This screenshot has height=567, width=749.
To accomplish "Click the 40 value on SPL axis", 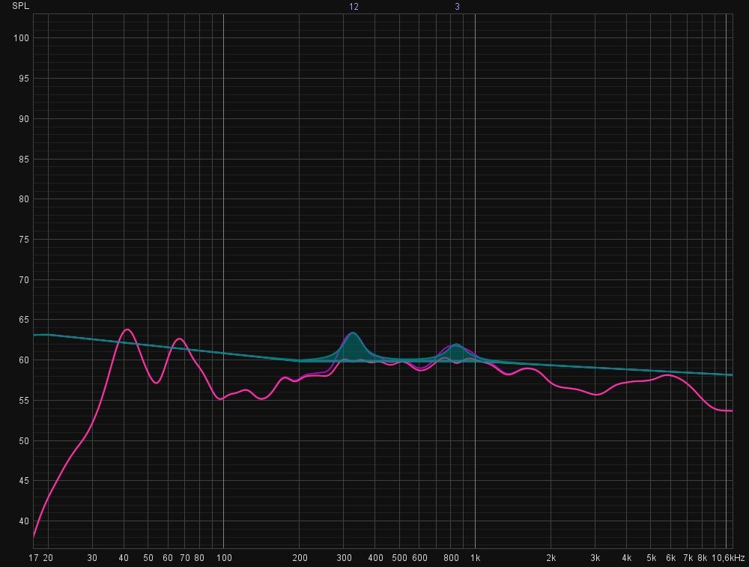I will 23,521.
